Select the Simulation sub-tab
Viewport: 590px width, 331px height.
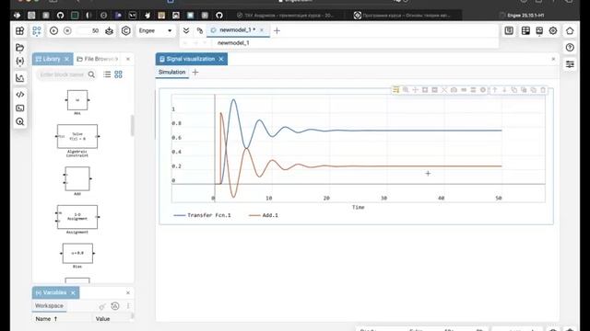pyautogui.click(x=172, y=72)
